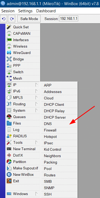The image size is (100, 198).
Task: Click the Bridge arrows icon
Action: 9,59
